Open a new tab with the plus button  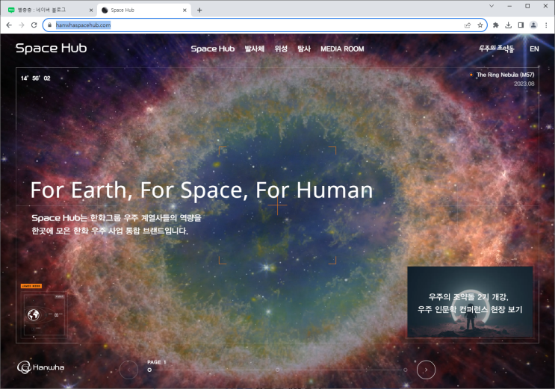coord(199,10)
